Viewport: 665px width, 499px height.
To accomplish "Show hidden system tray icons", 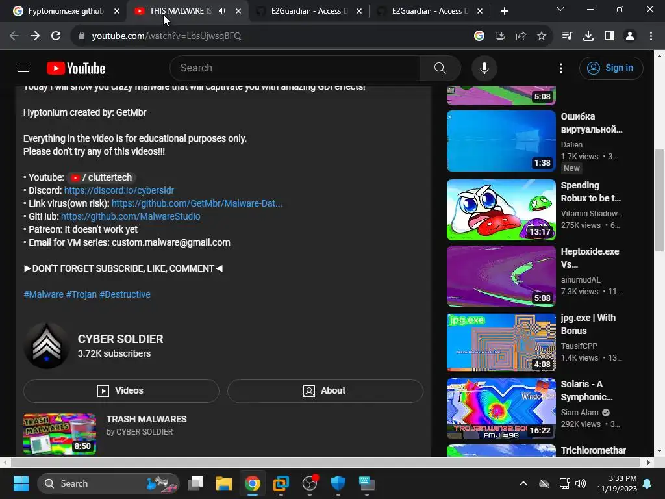I will click(x=523, y=483).
